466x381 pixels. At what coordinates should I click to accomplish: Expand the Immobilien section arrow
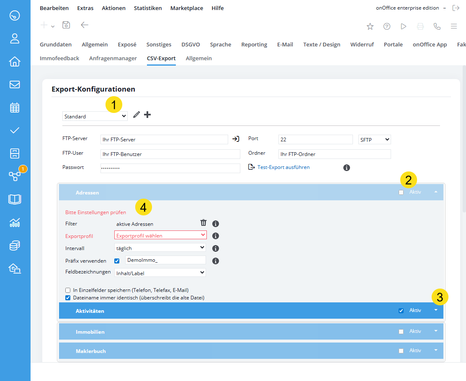pos(436,331)
